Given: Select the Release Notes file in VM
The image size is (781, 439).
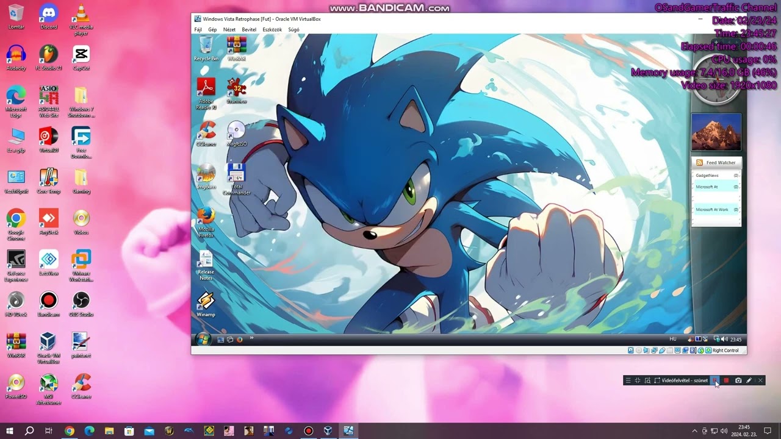Looking at the screenshot, I should coord(206,265).
